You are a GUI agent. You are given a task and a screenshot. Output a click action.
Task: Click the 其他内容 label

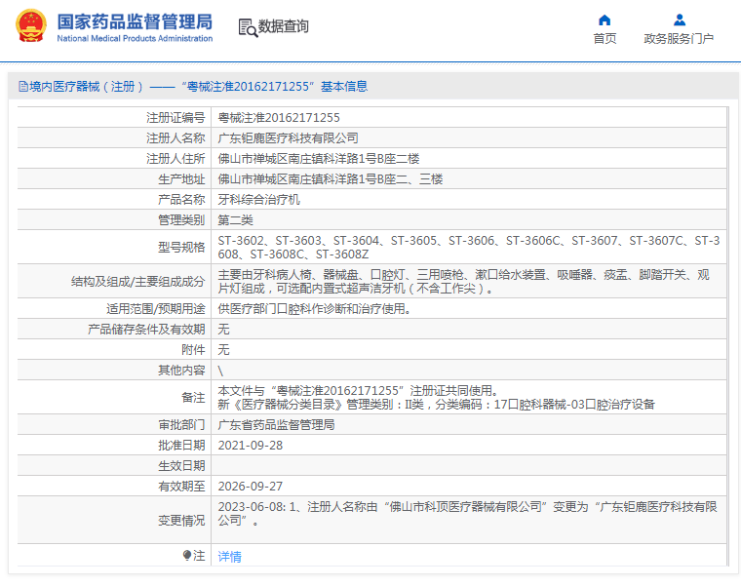tap(181, 371)
